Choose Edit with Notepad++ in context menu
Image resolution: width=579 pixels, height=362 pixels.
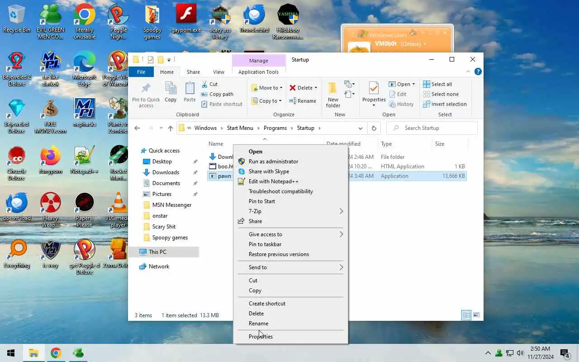(290, 181)
